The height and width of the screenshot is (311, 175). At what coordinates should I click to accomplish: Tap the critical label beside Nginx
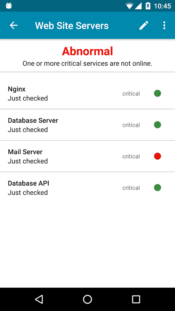131,94
